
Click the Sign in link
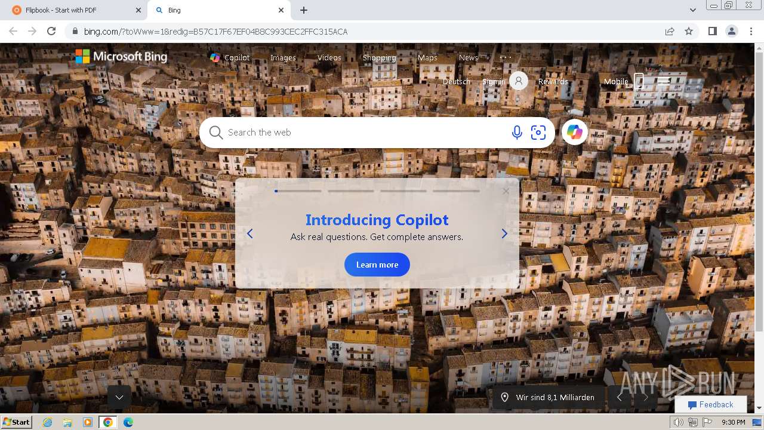[x=494, y=81]
